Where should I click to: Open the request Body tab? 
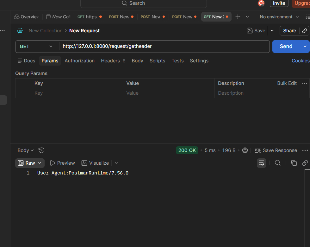137,61
